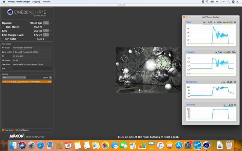Screen dimensions: 242x151
Task: Click Intel Power Gadget dock icon
Action: (x=197, y=145)
